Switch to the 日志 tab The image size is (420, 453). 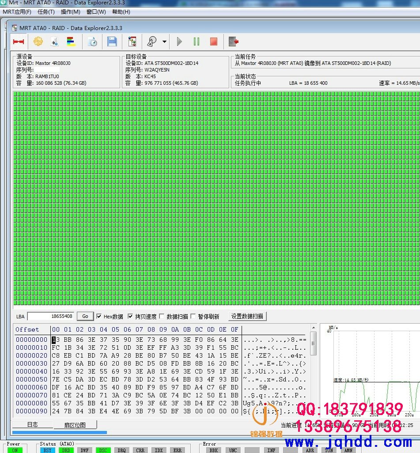(32, 424)
